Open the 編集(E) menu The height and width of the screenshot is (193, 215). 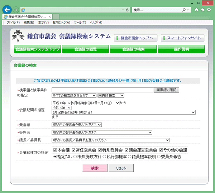pyautogui.click(x=29, y=22)
